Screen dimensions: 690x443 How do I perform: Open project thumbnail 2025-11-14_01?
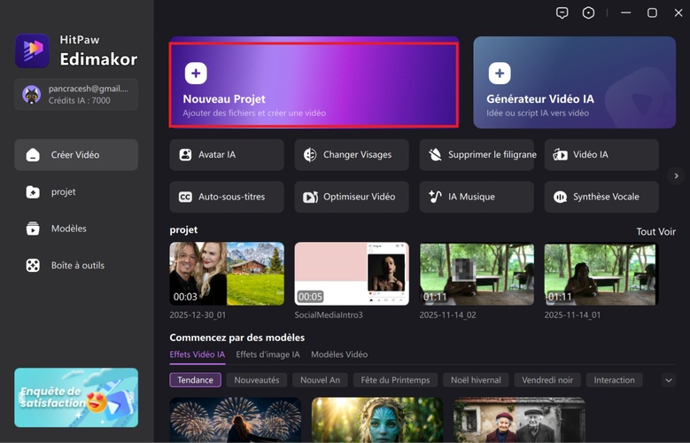coord(601,274)
